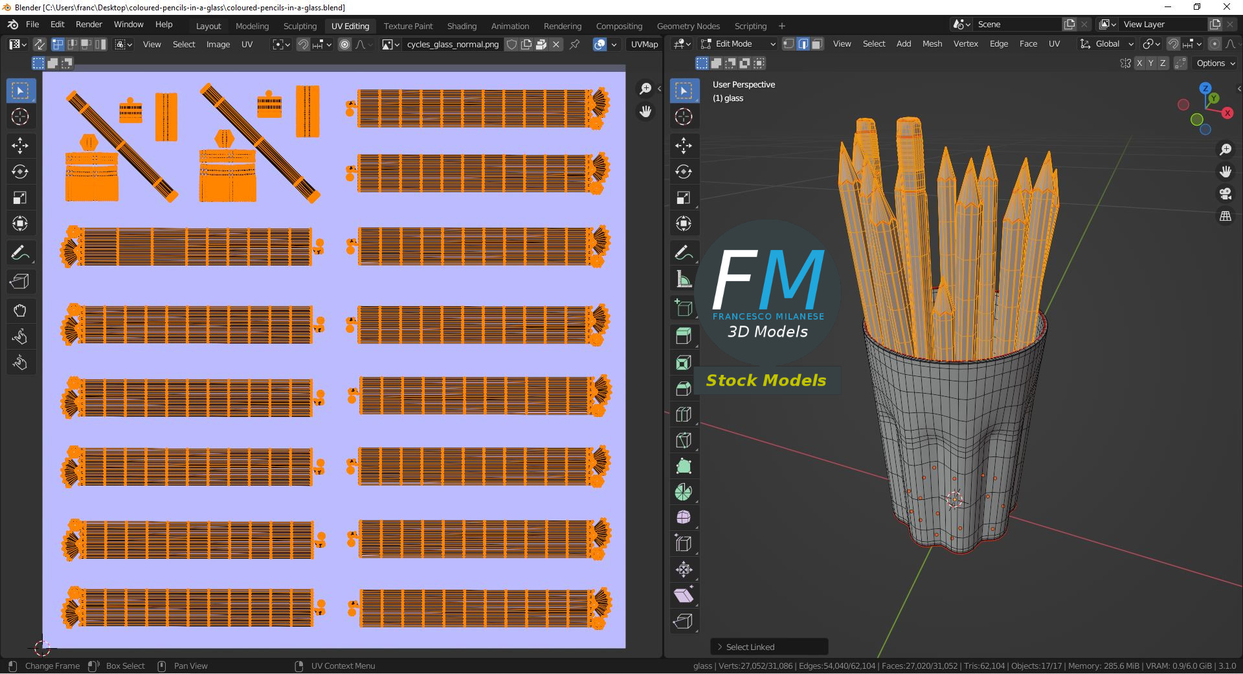Select the Grab tool in UV editor

click(20, 311)
